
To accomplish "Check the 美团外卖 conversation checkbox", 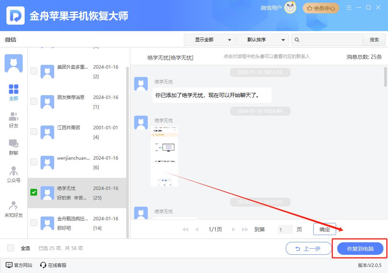I will tap(34, 71).
